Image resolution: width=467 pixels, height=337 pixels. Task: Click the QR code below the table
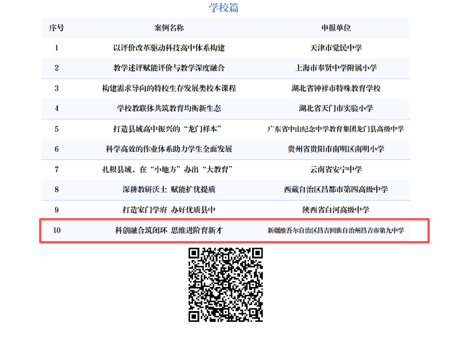click(225, 284)
